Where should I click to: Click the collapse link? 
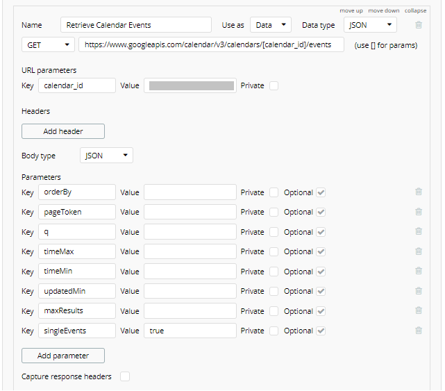(416, 10)
